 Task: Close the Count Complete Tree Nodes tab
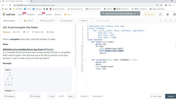[x=27, y=1]
